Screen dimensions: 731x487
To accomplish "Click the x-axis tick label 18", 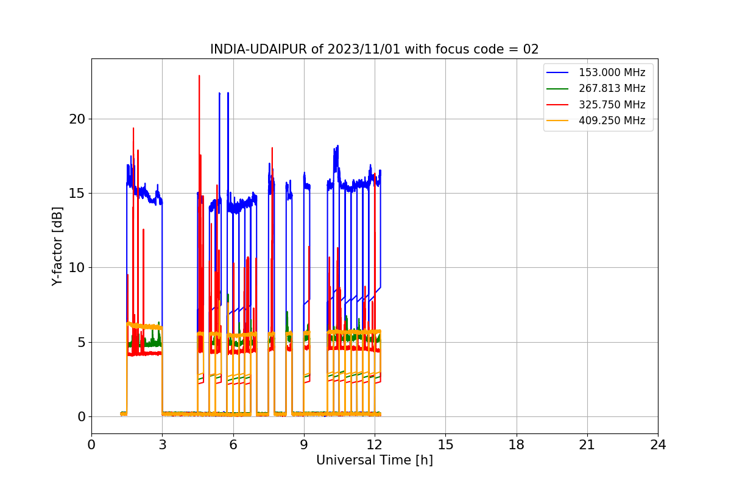I will pyautogui.click(x=517, y=445).
